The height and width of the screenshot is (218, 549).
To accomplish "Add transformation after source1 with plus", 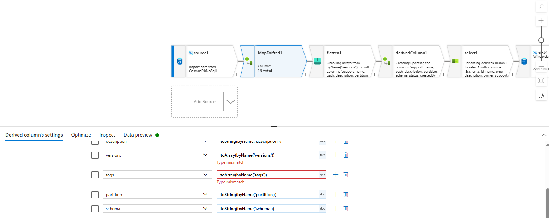I will [x=237, y=74].
